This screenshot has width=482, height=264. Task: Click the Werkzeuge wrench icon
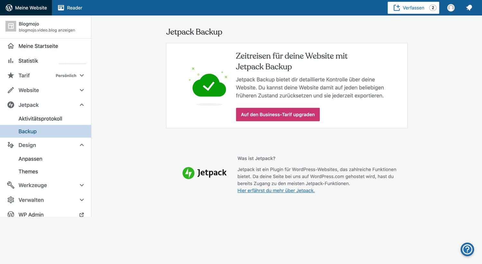pyautogui.click(x=11, y=185)
